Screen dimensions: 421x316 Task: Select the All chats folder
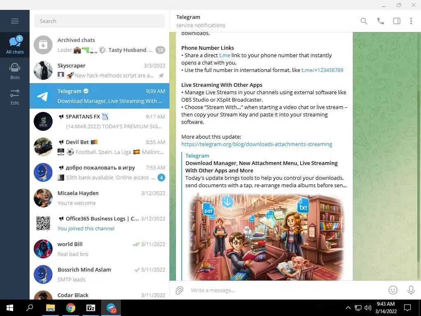click(15, 45)
